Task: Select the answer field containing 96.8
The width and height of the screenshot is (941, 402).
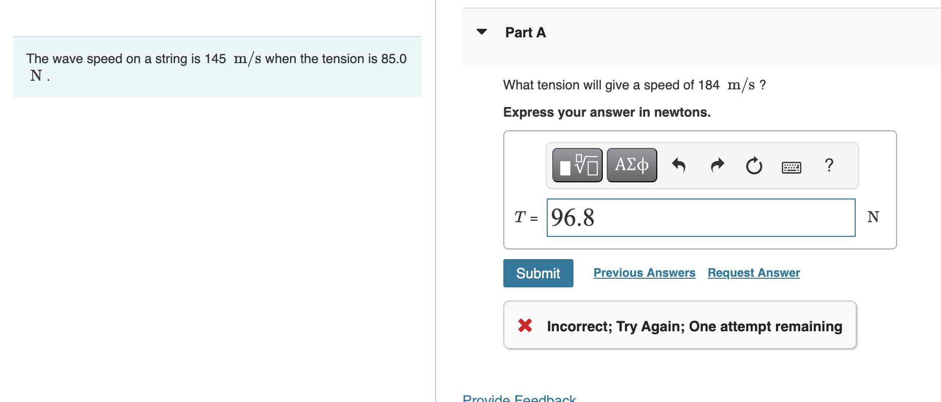Action: pyautogui.click(x=701, y=218)
